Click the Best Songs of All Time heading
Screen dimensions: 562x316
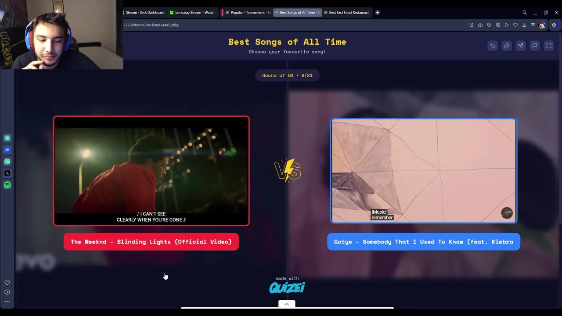(287, 42)
